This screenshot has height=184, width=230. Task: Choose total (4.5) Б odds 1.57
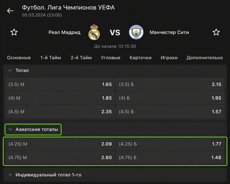[x=170, y=112]
